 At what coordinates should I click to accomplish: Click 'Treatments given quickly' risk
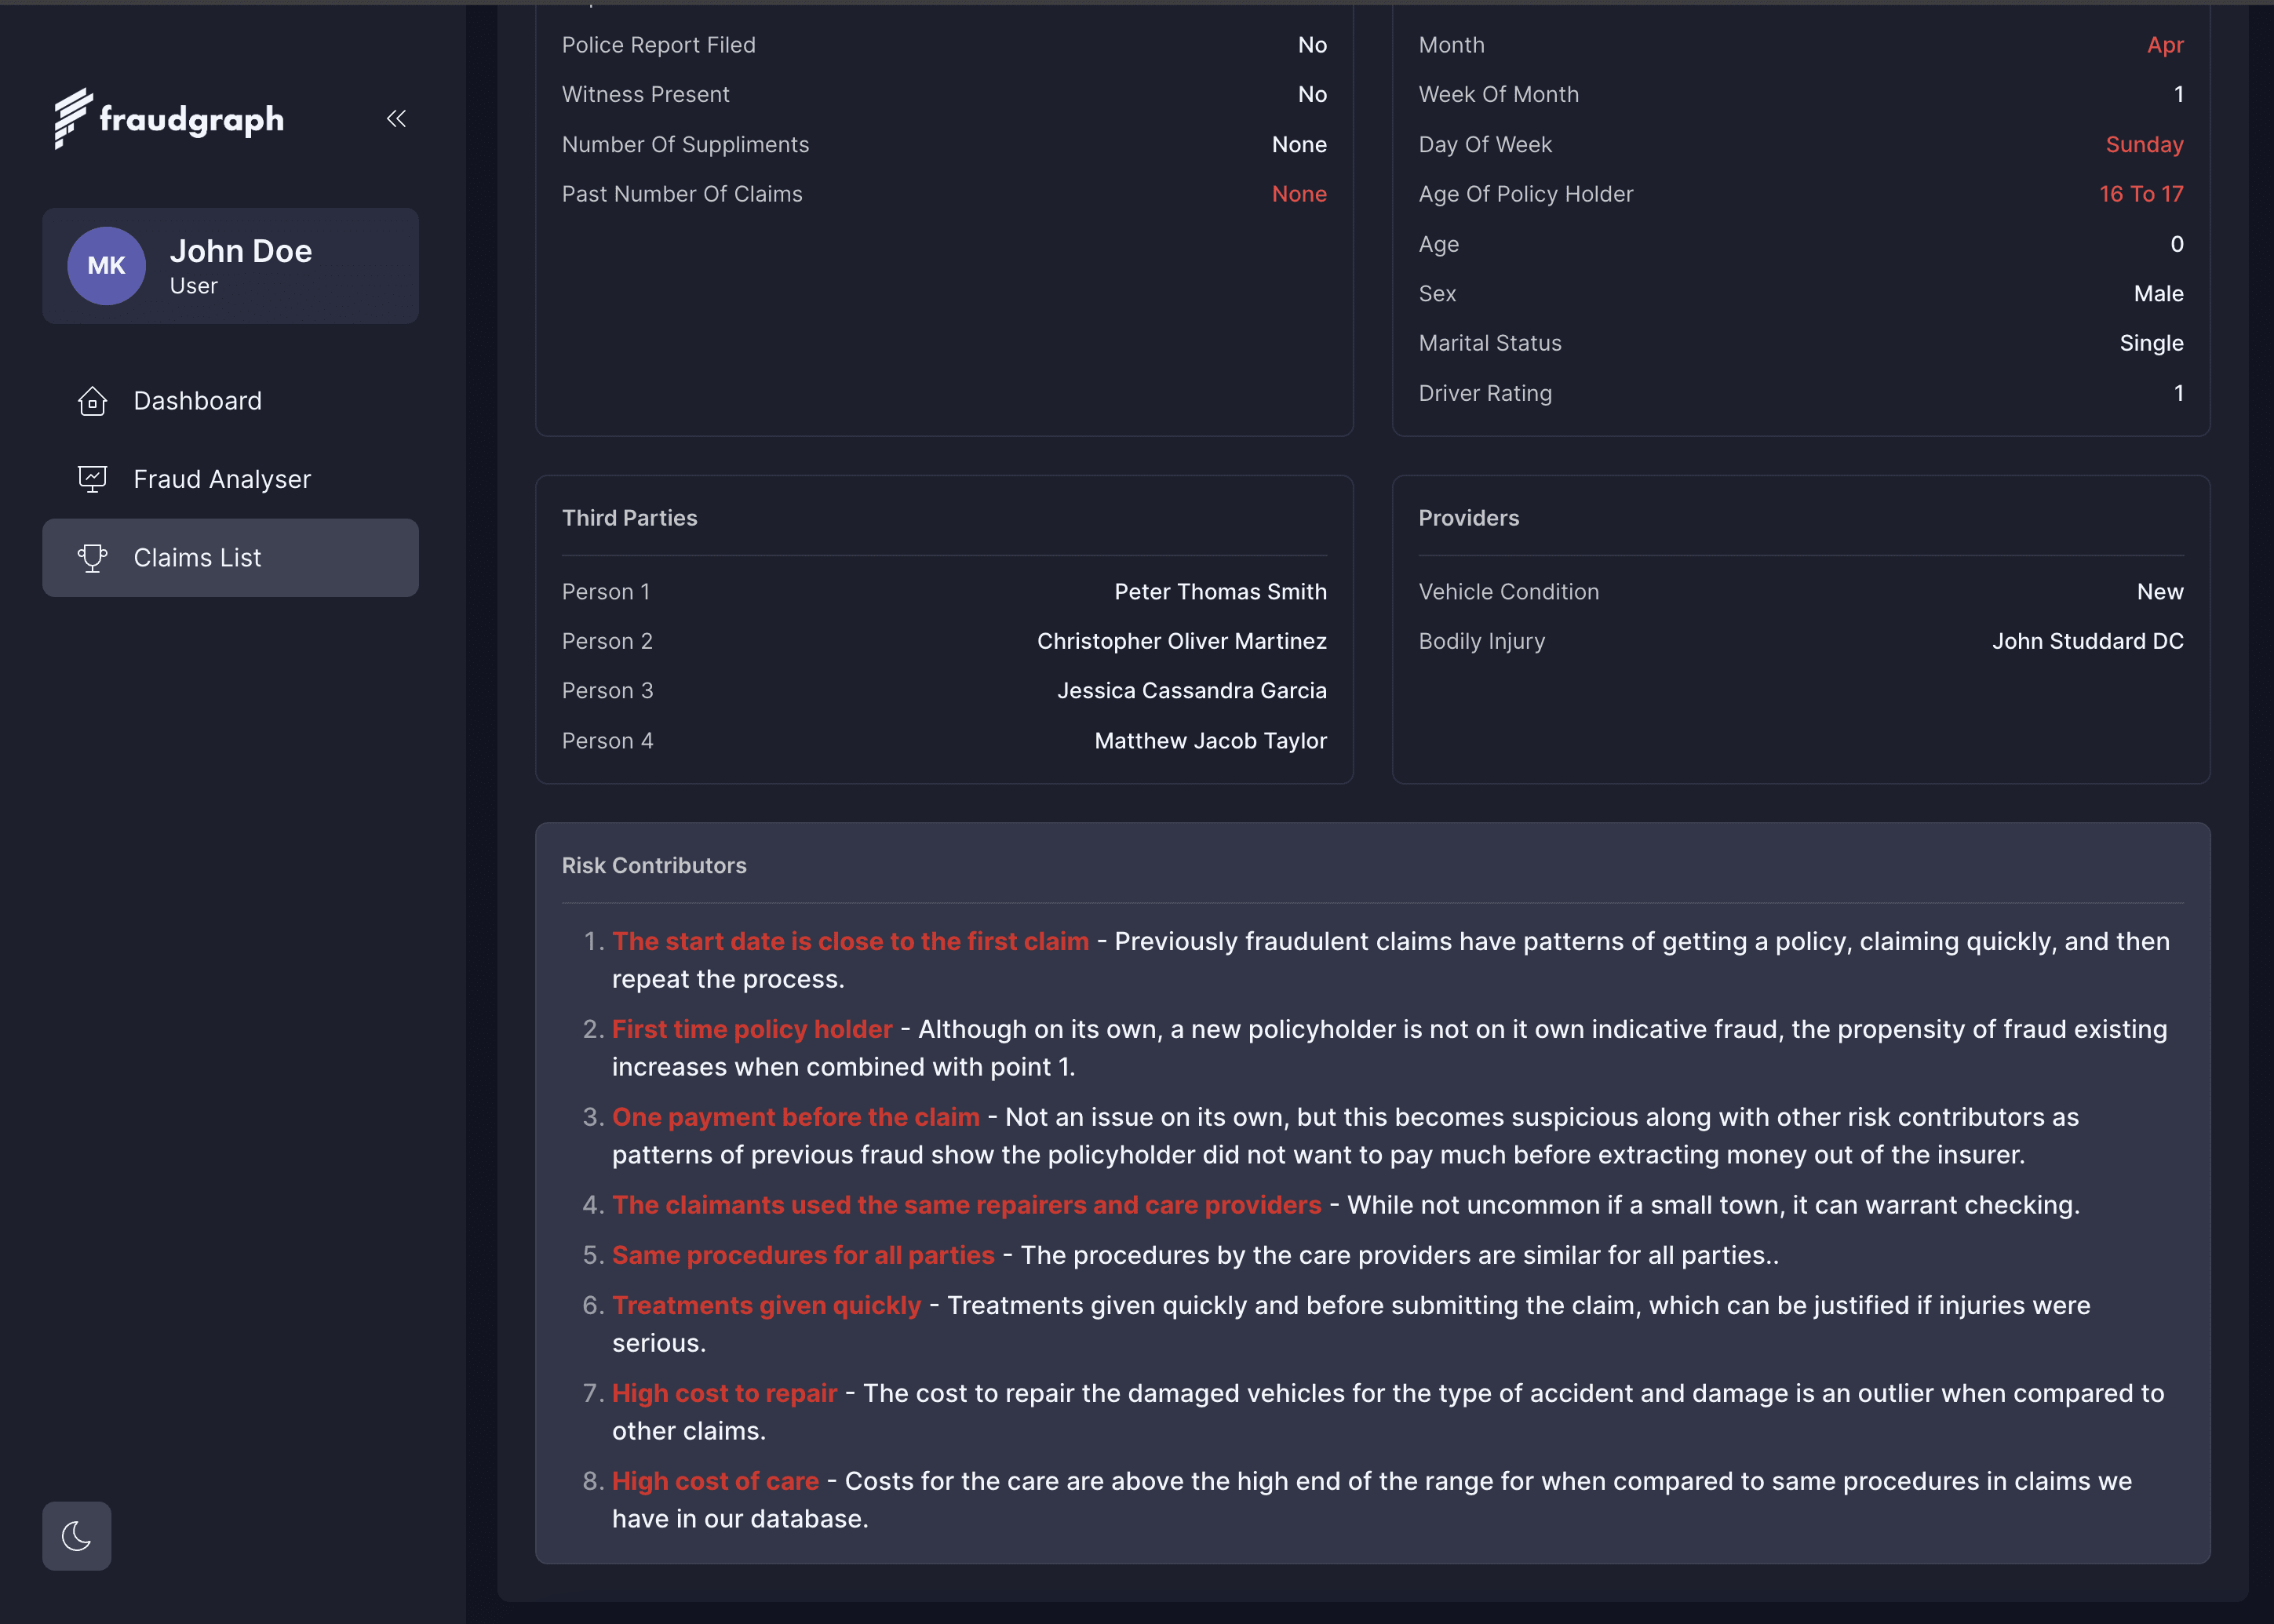click(766, 1305)
